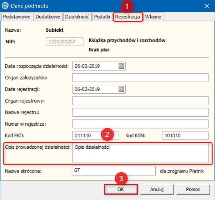Click the Kod KGN field
Image resolution: width=215 pixels, height=200 pixels.
(x=185, y=136)
